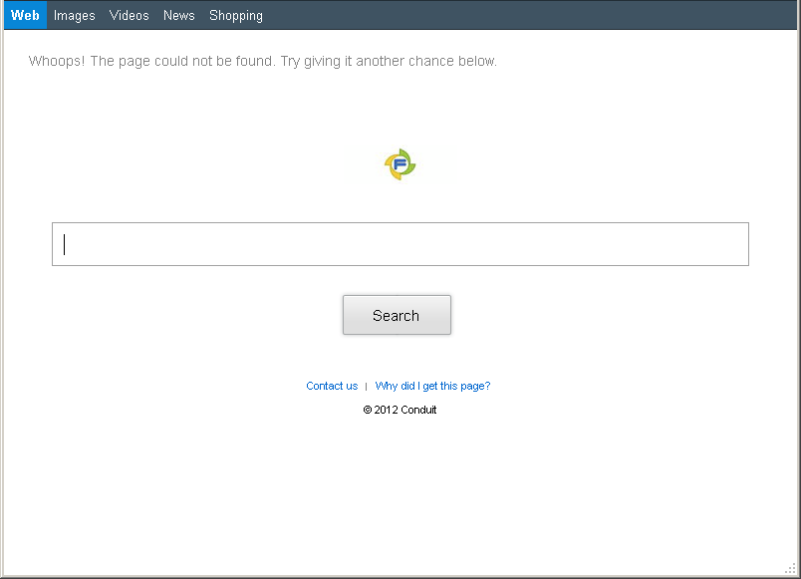Click the circular F logo icon
The image size is (801, 579).
400,164
